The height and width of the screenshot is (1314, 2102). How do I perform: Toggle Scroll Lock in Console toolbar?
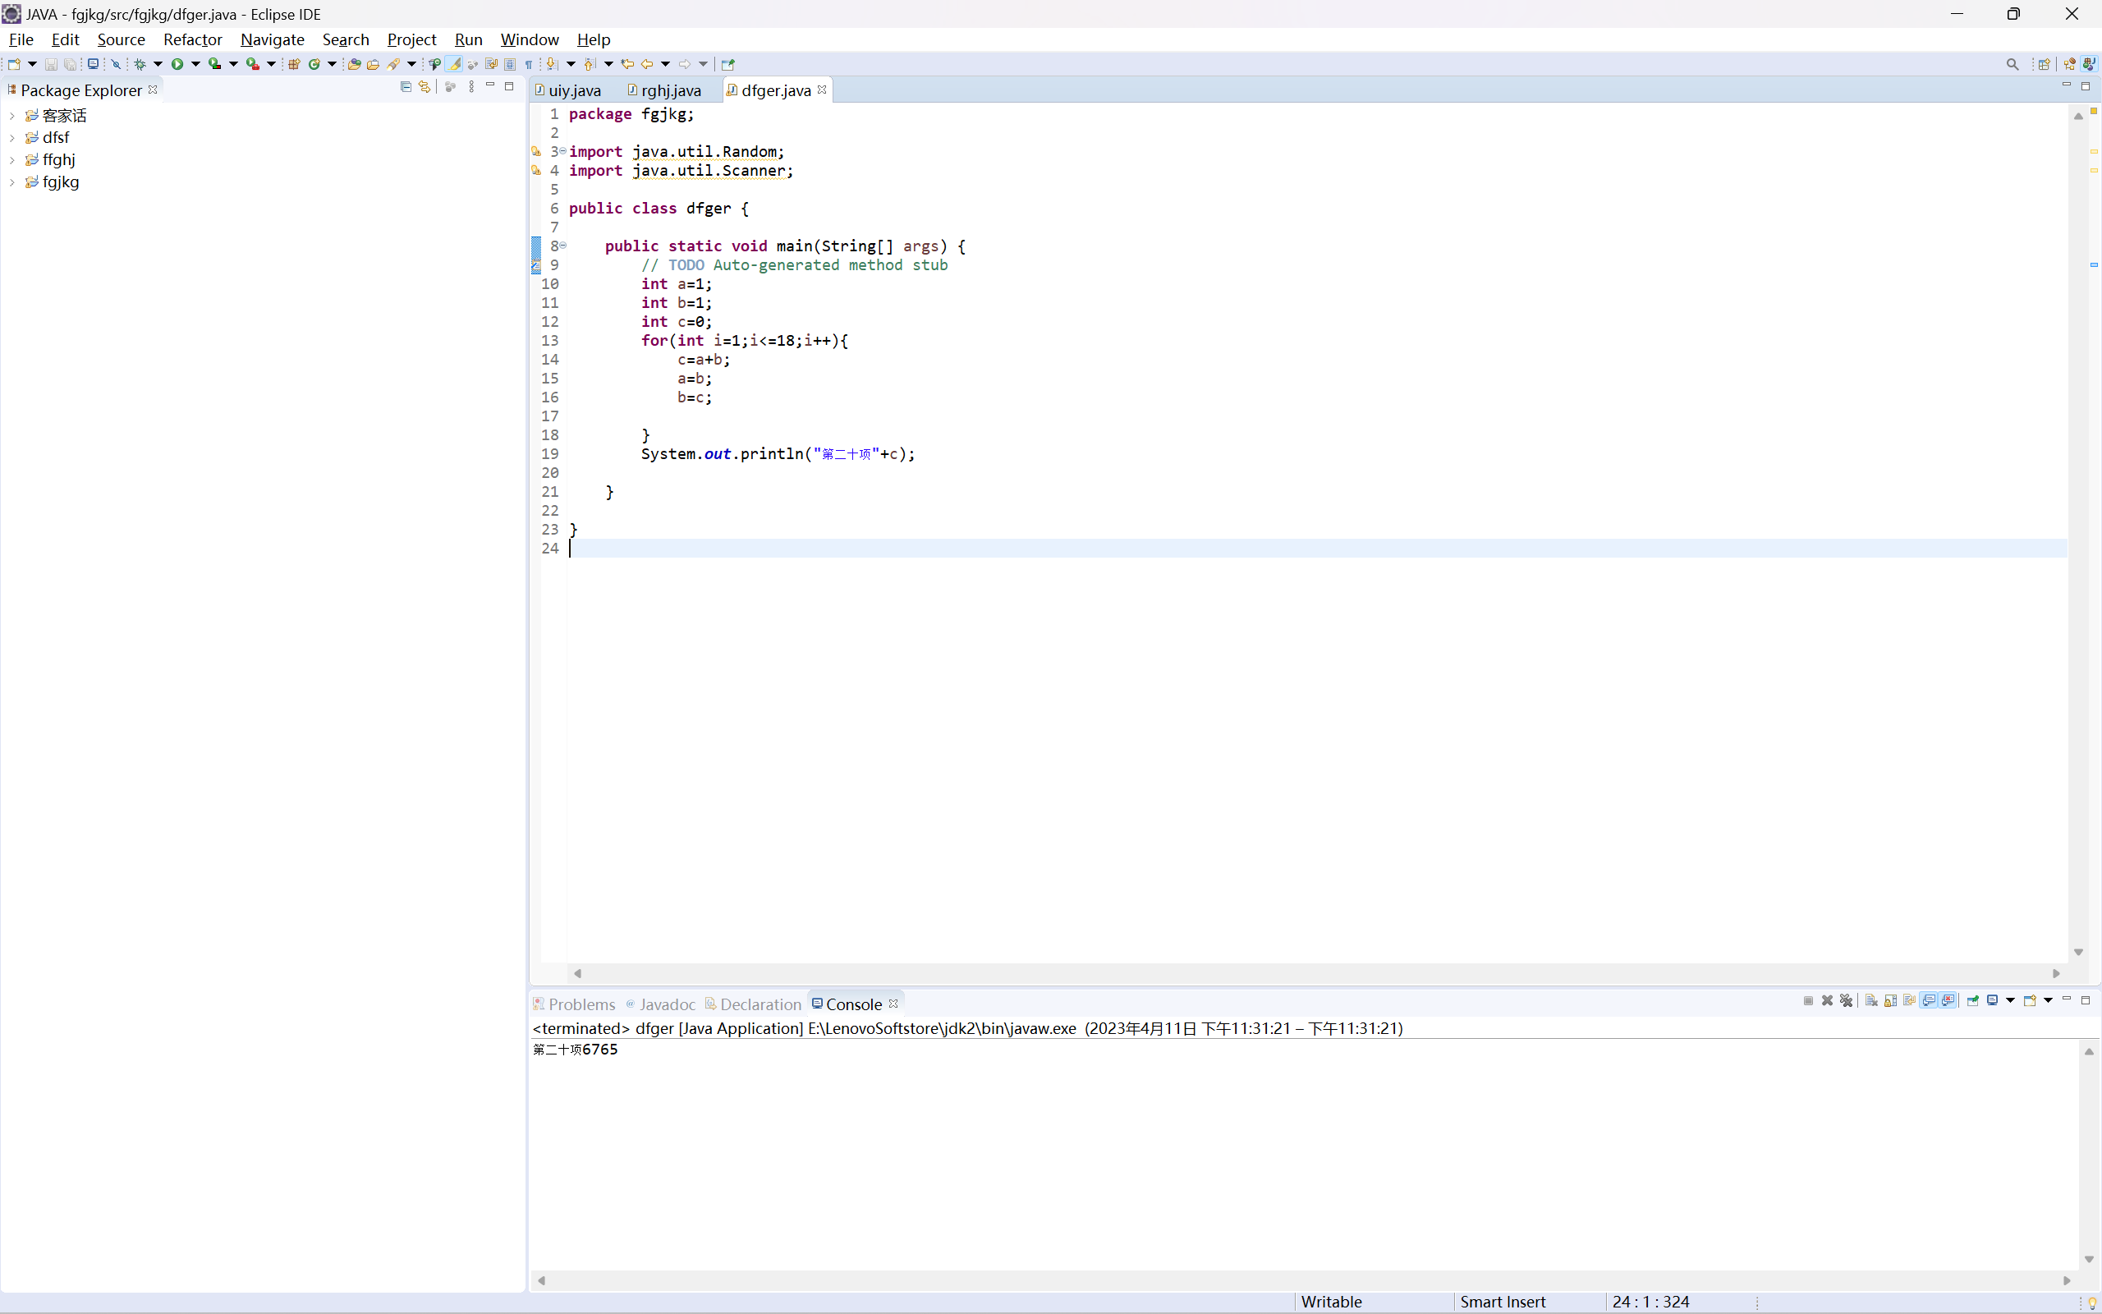pos(1890,1000)
